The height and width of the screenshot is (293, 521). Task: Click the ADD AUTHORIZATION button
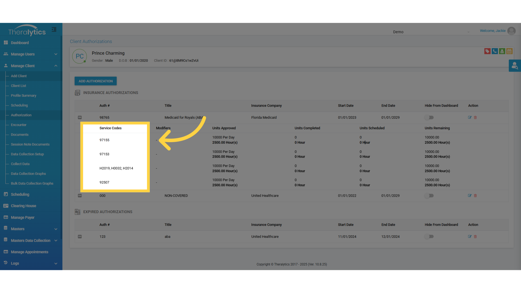96,81
